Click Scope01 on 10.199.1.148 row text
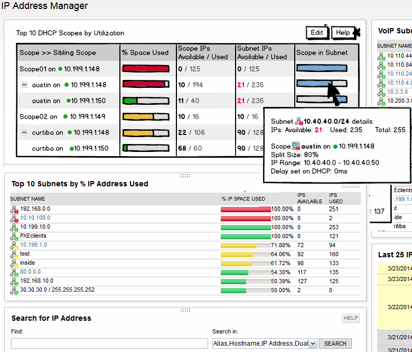 point(60,69)
